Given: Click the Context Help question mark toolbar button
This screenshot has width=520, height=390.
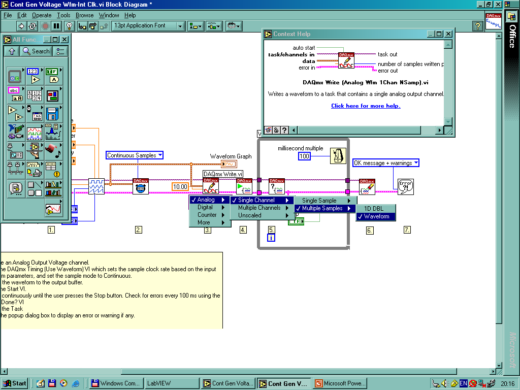Looking at the screenshot, I should pyautogui.click(x=477, y=26).
